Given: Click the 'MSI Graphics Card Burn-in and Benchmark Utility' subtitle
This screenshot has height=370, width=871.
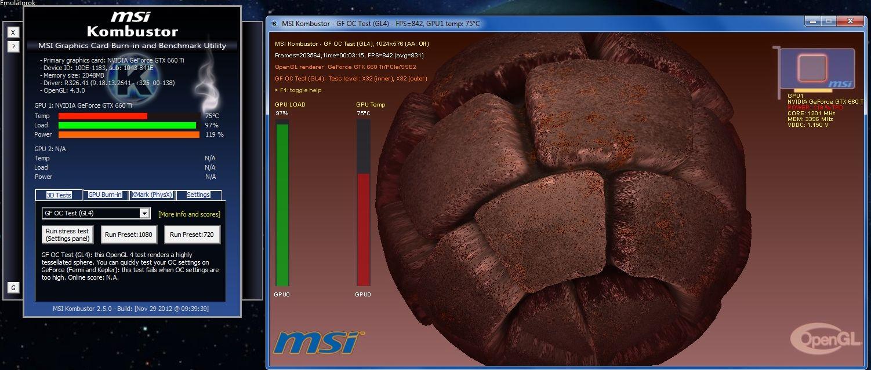Looking at the screenshot, I should click(x=132, y=45).
